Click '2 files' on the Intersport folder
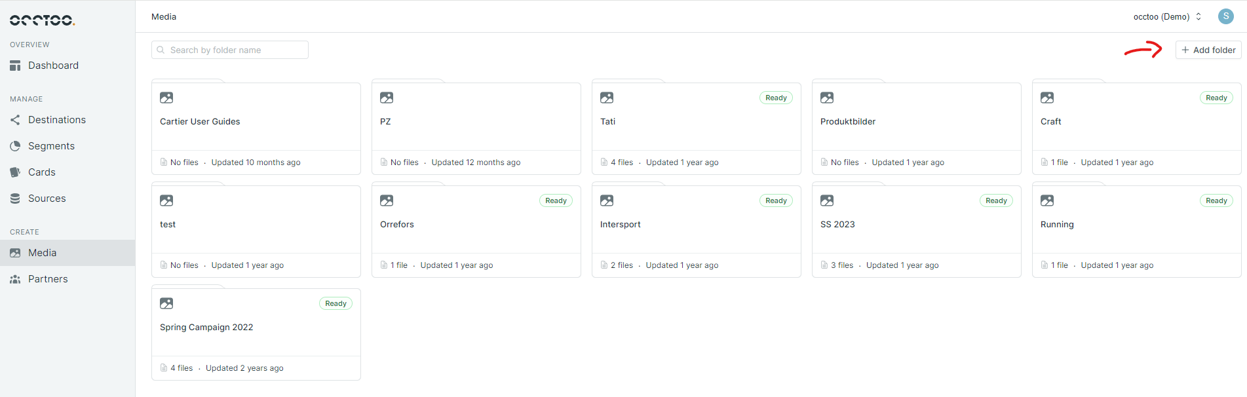 (622, 265)
